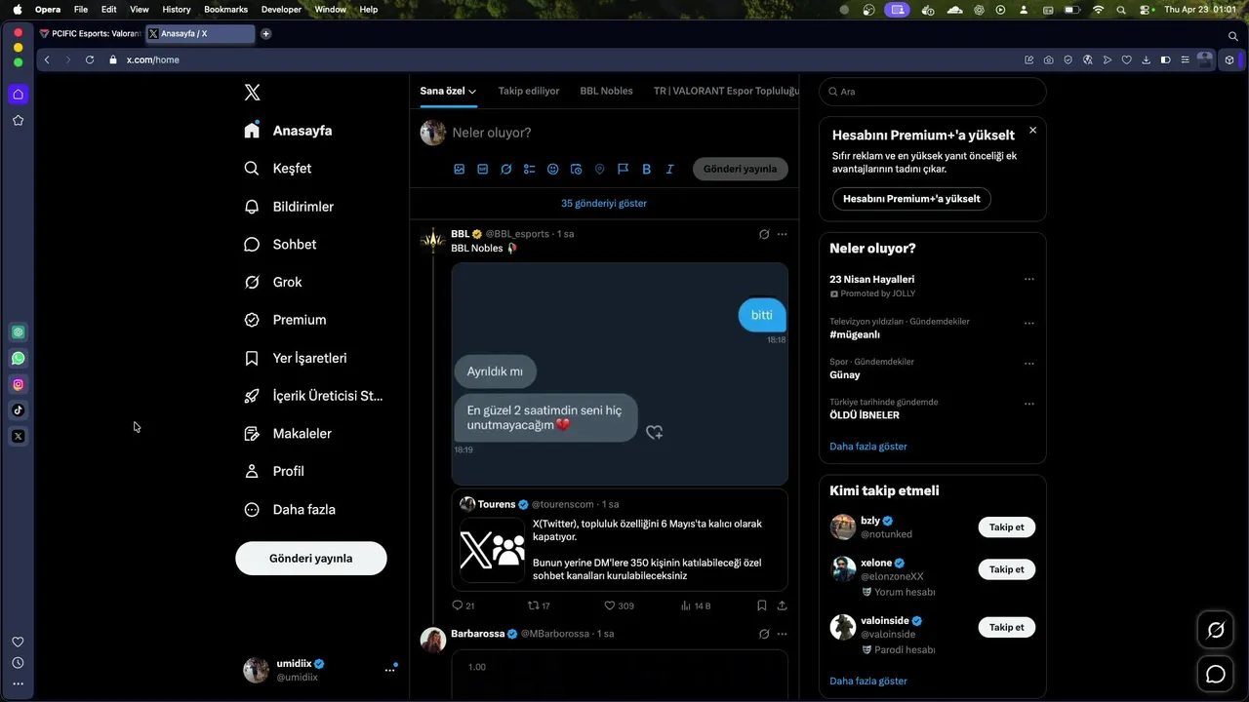Follow valoinside with Takip et
The image size is (1249, 702).
1006,627
